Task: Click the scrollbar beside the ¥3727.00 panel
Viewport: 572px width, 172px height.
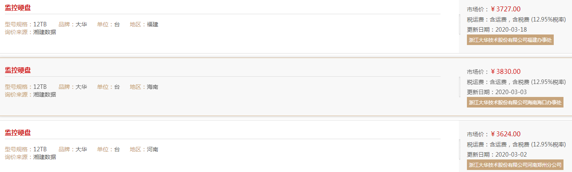Action: point(460,24)
